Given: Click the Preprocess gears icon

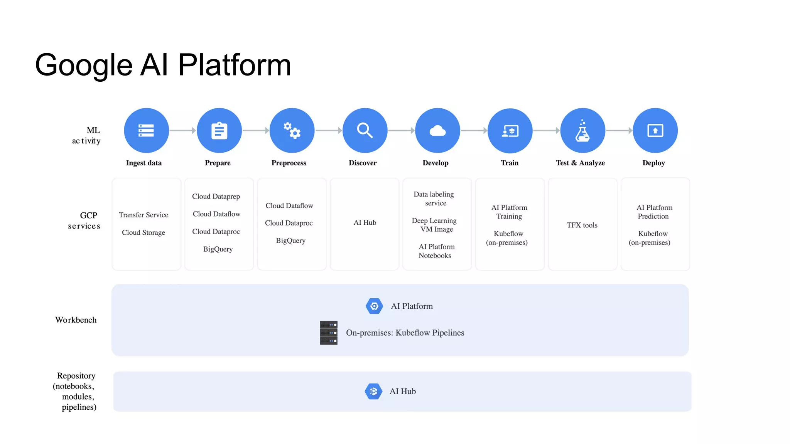Looking at the screenshot, I should coord(292,131).
